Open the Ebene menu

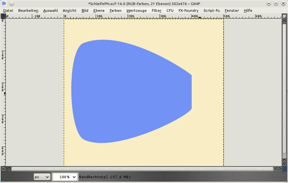[99, 11]
